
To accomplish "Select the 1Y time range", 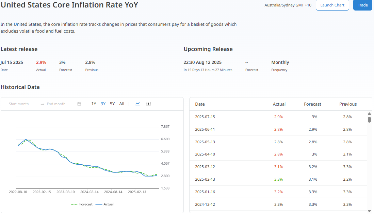I will coord(94,104).
